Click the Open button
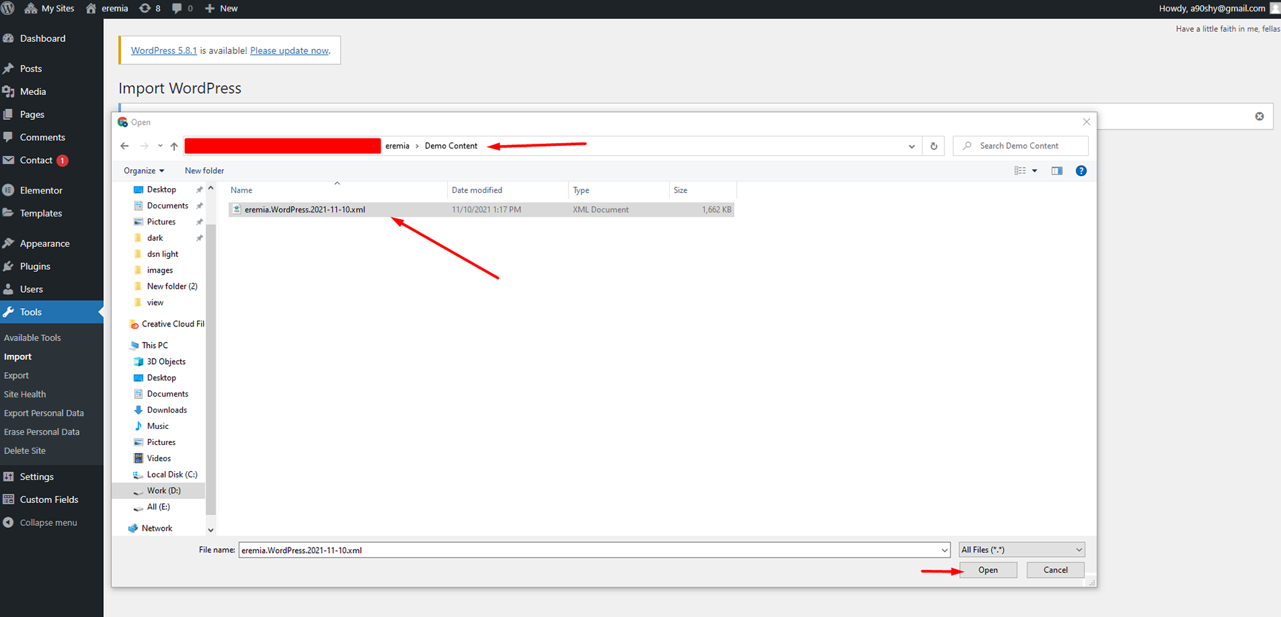The image size is (1281, 617). (x=988, y=570)
